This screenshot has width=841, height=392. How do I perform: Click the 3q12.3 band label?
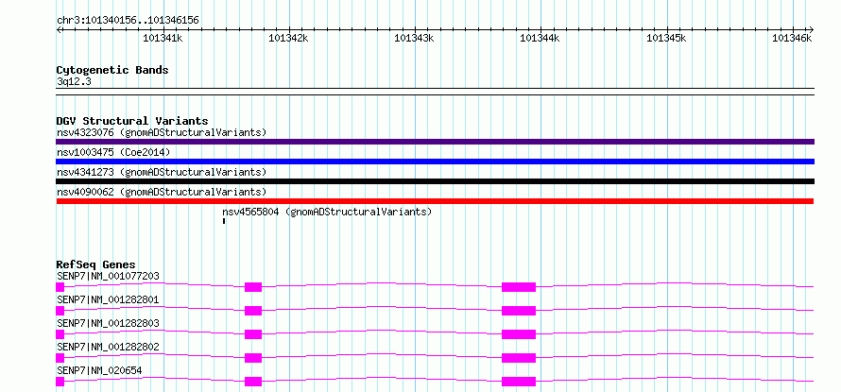(x=74, y=81)
